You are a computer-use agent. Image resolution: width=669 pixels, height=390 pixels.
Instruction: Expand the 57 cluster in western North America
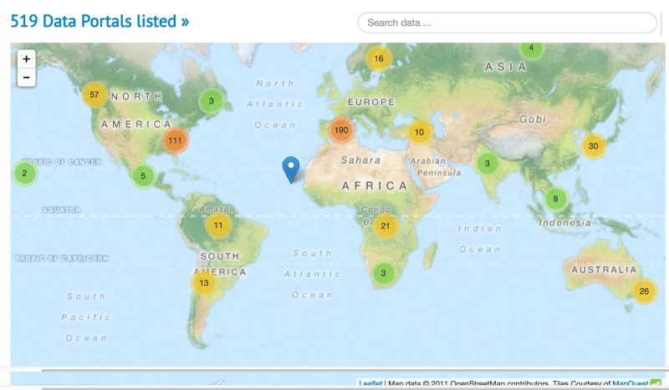(x=94, y=94)
